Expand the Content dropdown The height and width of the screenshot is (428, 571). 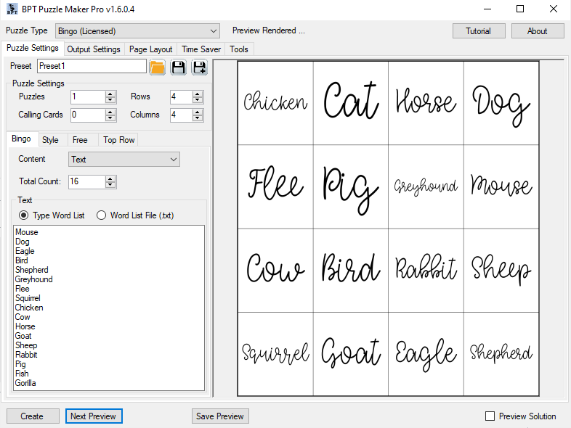pyautogui.click(x=124, y=160)
